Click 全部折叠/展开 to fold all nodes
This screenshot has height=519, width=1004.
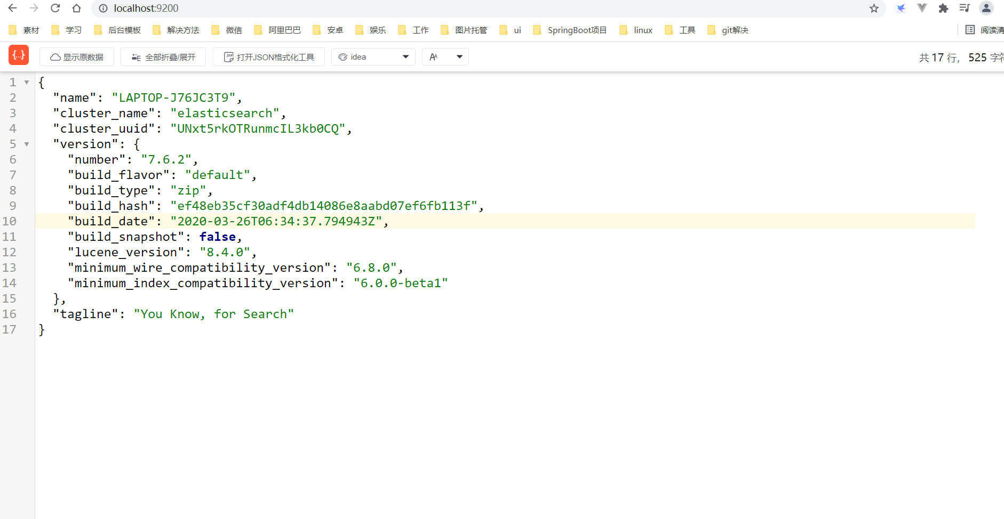163,57
